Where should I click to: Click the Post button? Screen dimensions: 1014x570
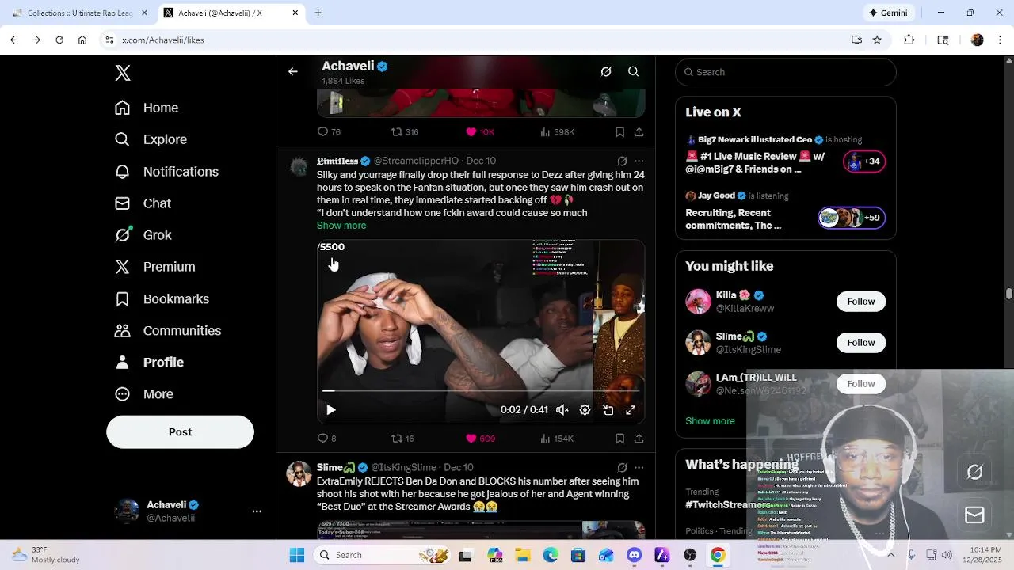point(180,432)
